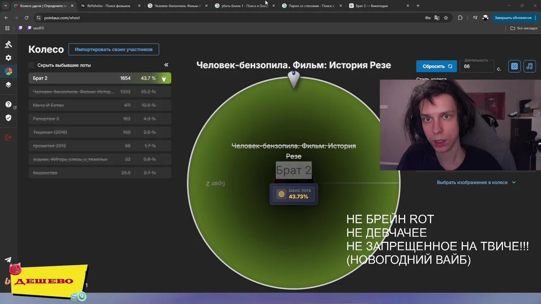Check the Скрыть выбывшие лоты checkbox
Screen dimensions: 541x304
(31, 65)
